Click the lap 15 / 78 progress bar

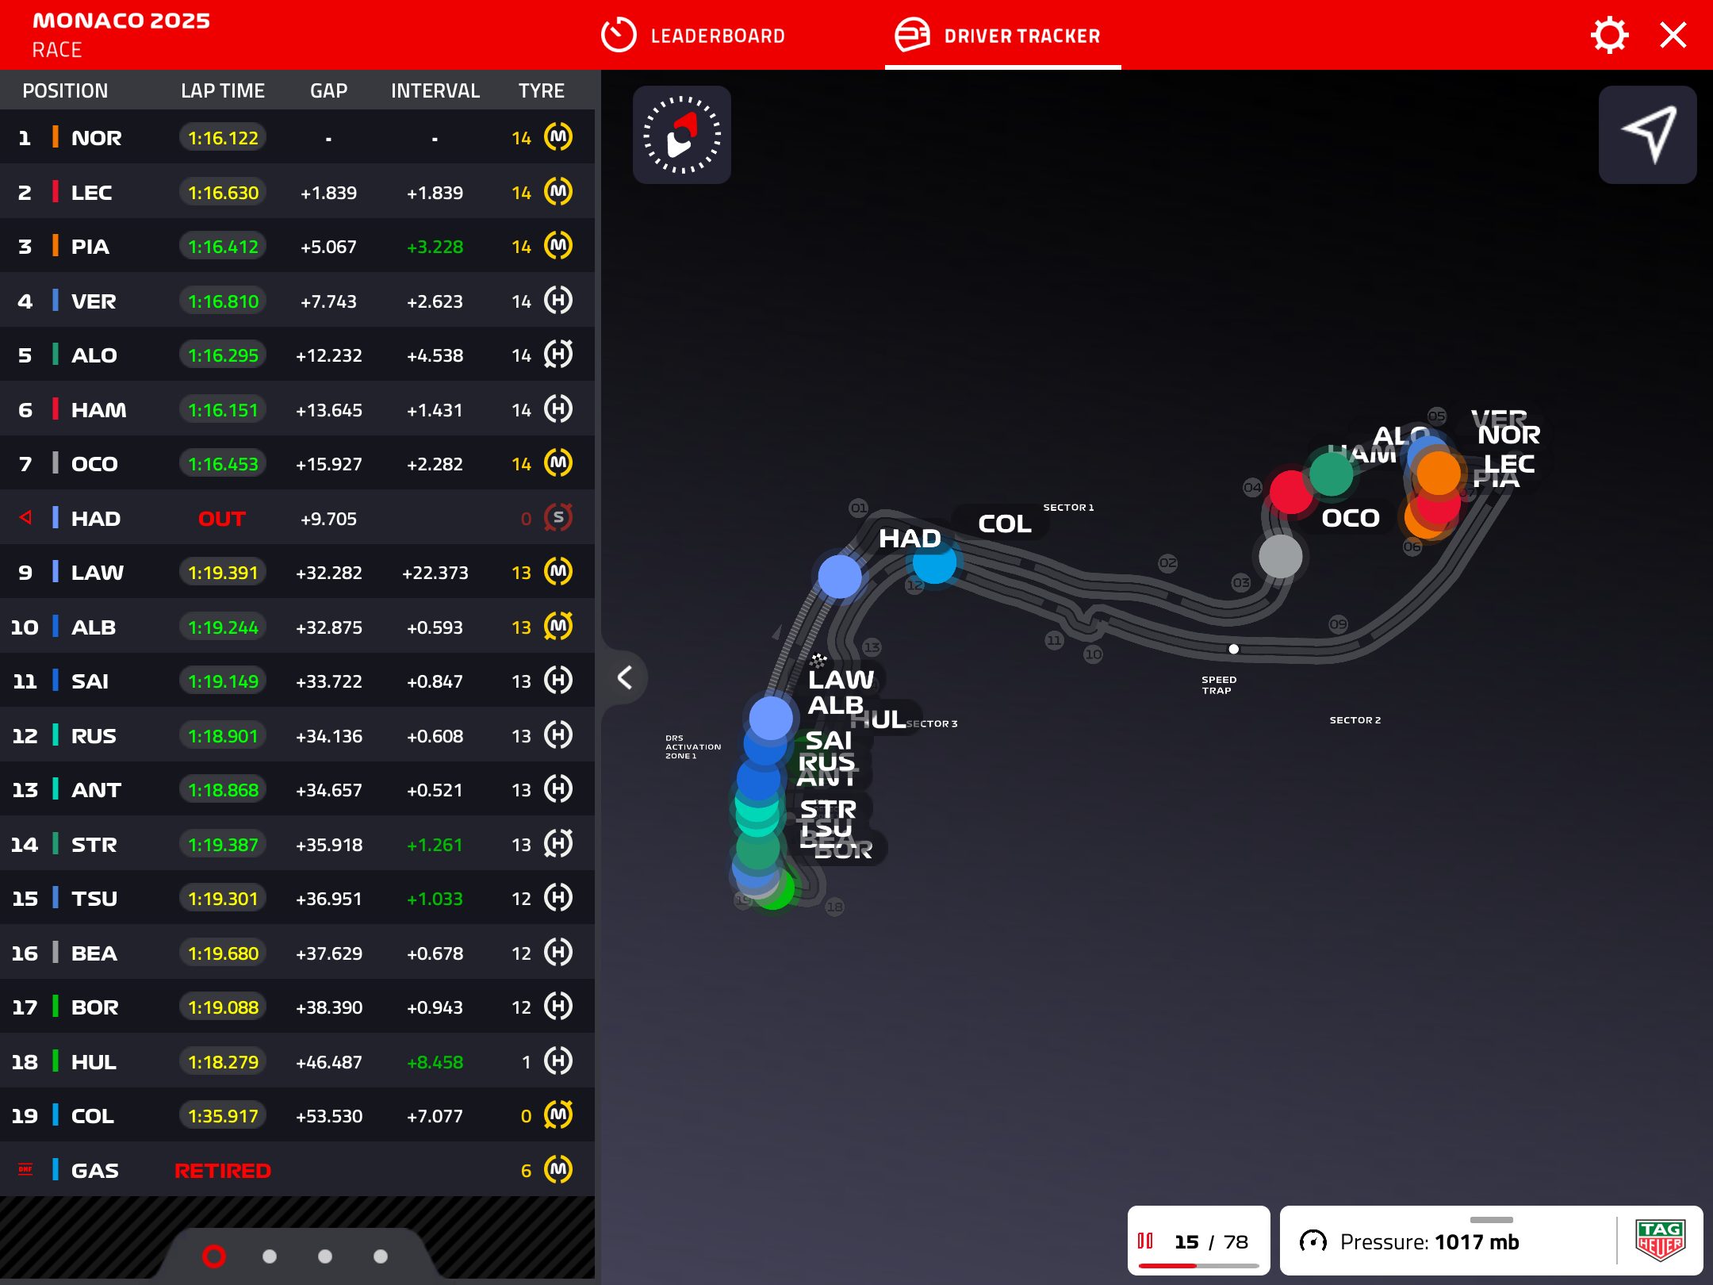point(1198,1266)
